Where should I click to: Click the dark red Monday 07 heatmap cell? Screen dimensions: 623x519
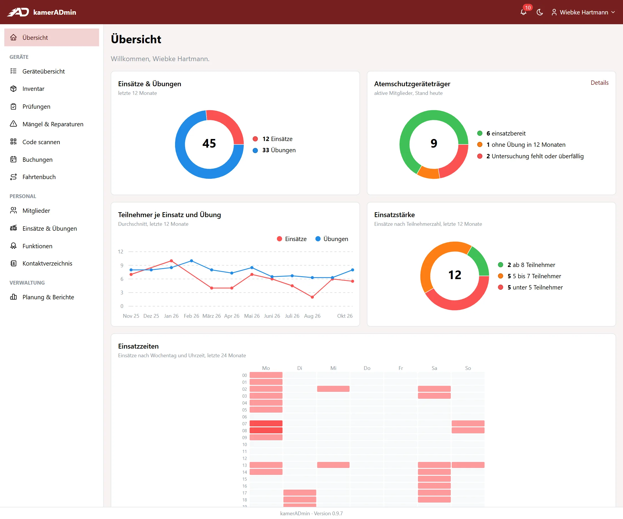[x=266, y=424]
